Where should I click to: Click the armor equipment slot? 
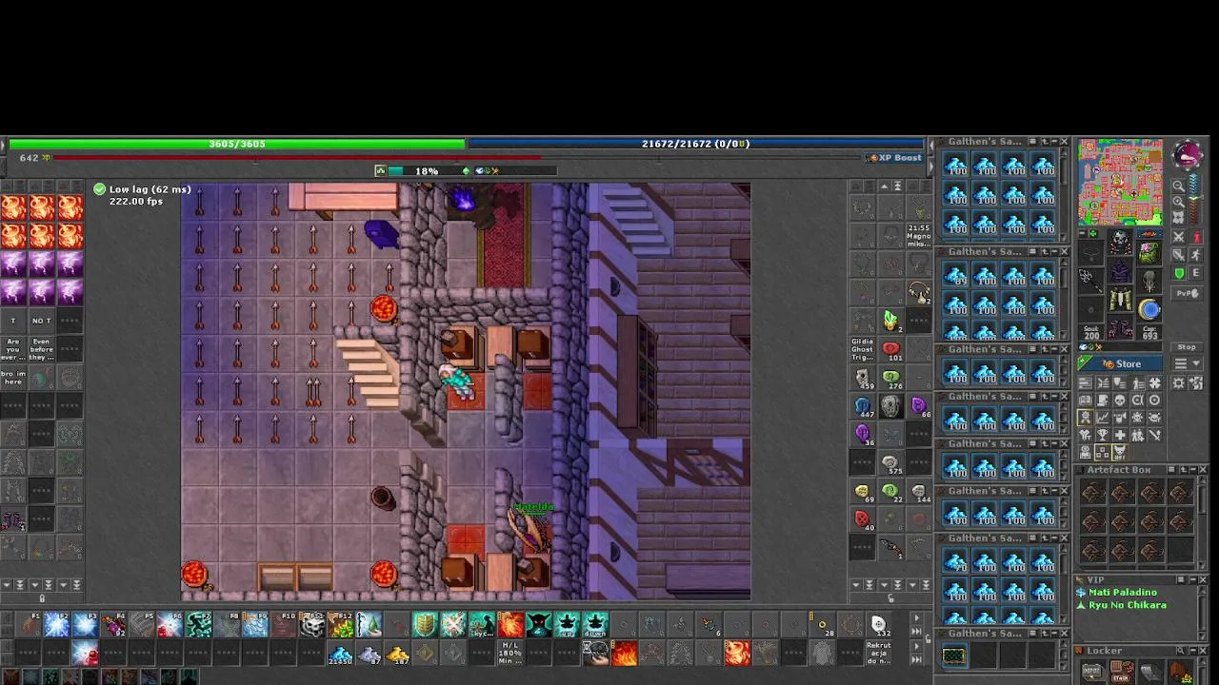click(1121, 271)
